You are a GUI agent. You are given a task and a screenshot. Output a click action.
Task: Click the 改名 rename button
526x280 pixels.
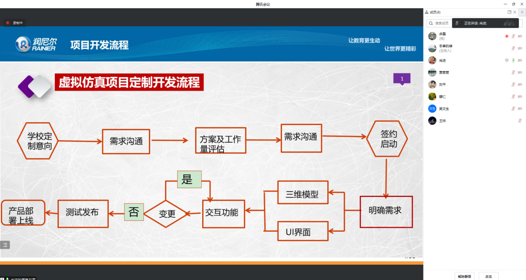[489, 276]
